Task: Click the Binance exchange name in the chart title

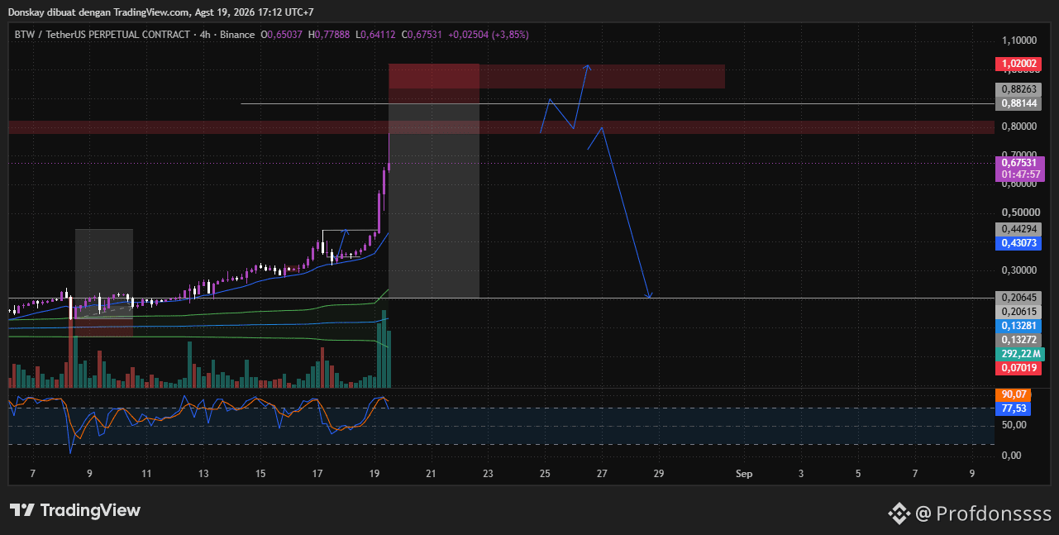Action: [x=237, y=35]
